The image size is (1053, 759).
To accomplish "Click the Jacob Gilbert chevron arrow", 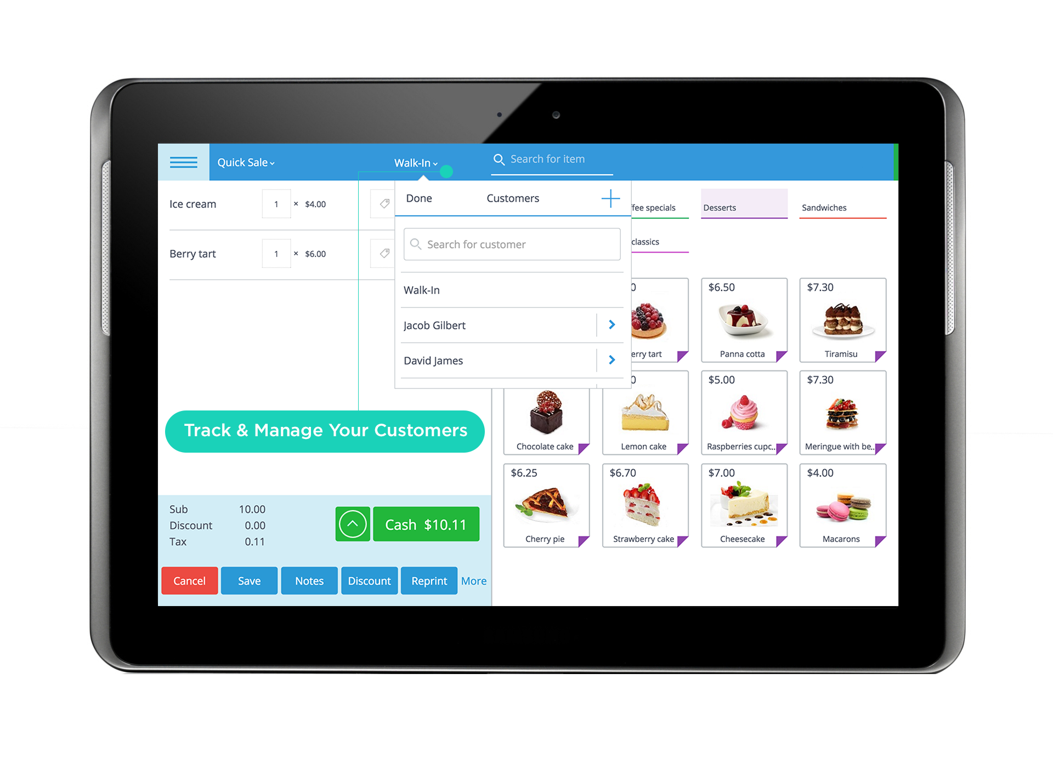I will coord(613,324).
